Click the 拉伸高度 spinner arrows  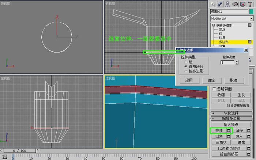pos(237,62)
